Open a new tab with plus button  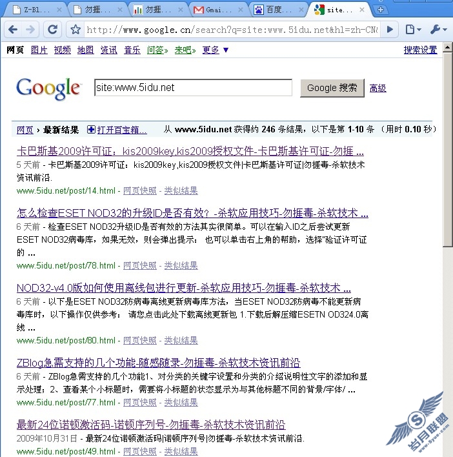[x=381, y=10]
